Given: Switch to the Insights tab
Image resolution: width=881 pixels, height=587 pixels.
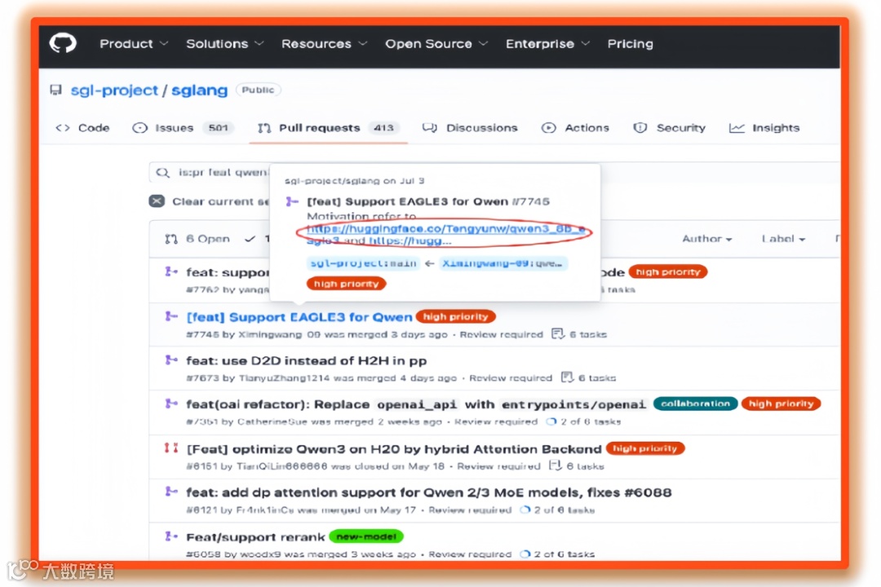Looking at the screenshot, I should [x=764, y=128].
